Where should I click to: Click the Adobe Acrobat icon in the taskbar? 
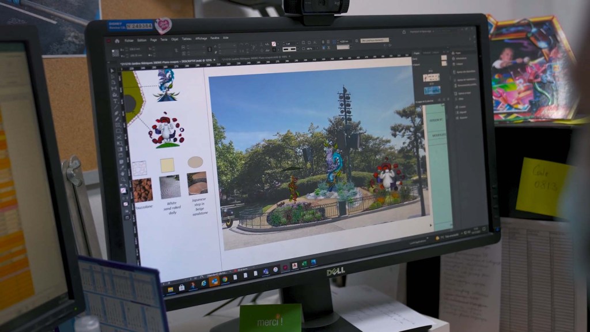[x=294, y=266]
